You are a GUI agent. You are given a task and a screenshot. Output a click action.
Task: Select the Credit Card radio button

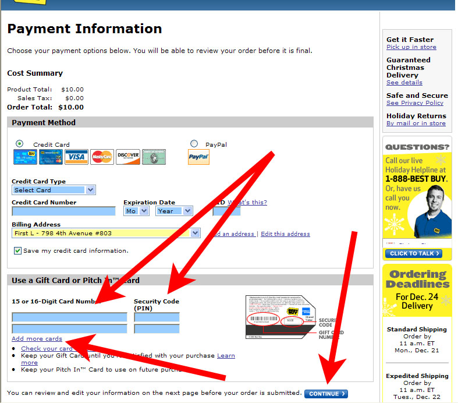coord(19,143)
